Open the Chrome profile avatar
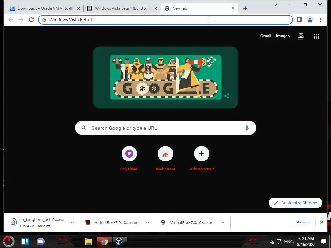331x248 pixels. point(310,20)
